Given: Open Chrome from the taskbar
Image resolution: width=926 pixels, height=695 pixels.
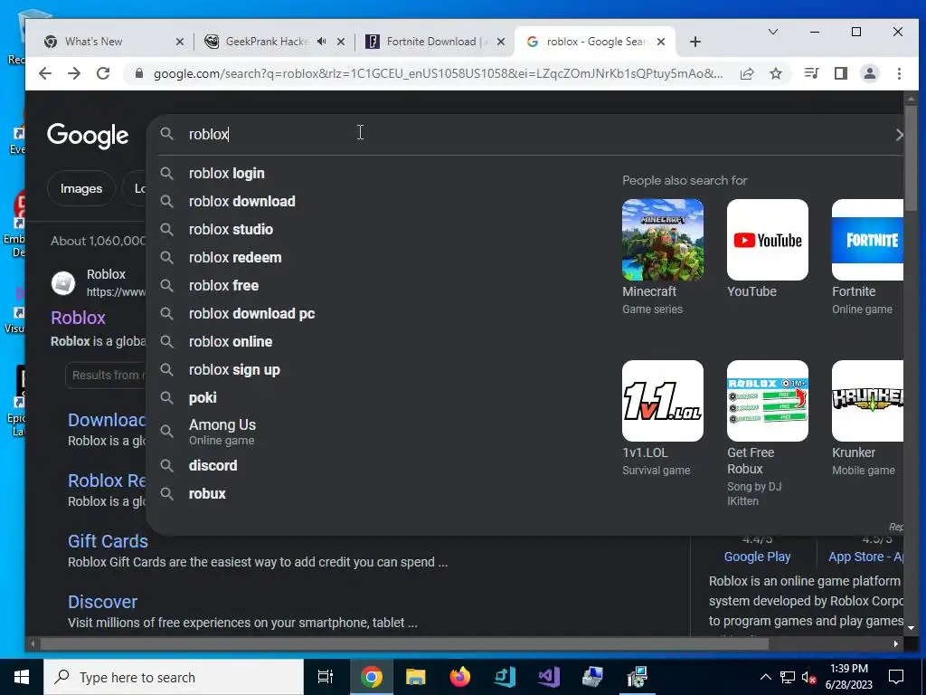Looking at the screenshot, I should click(x=371, y=677).
